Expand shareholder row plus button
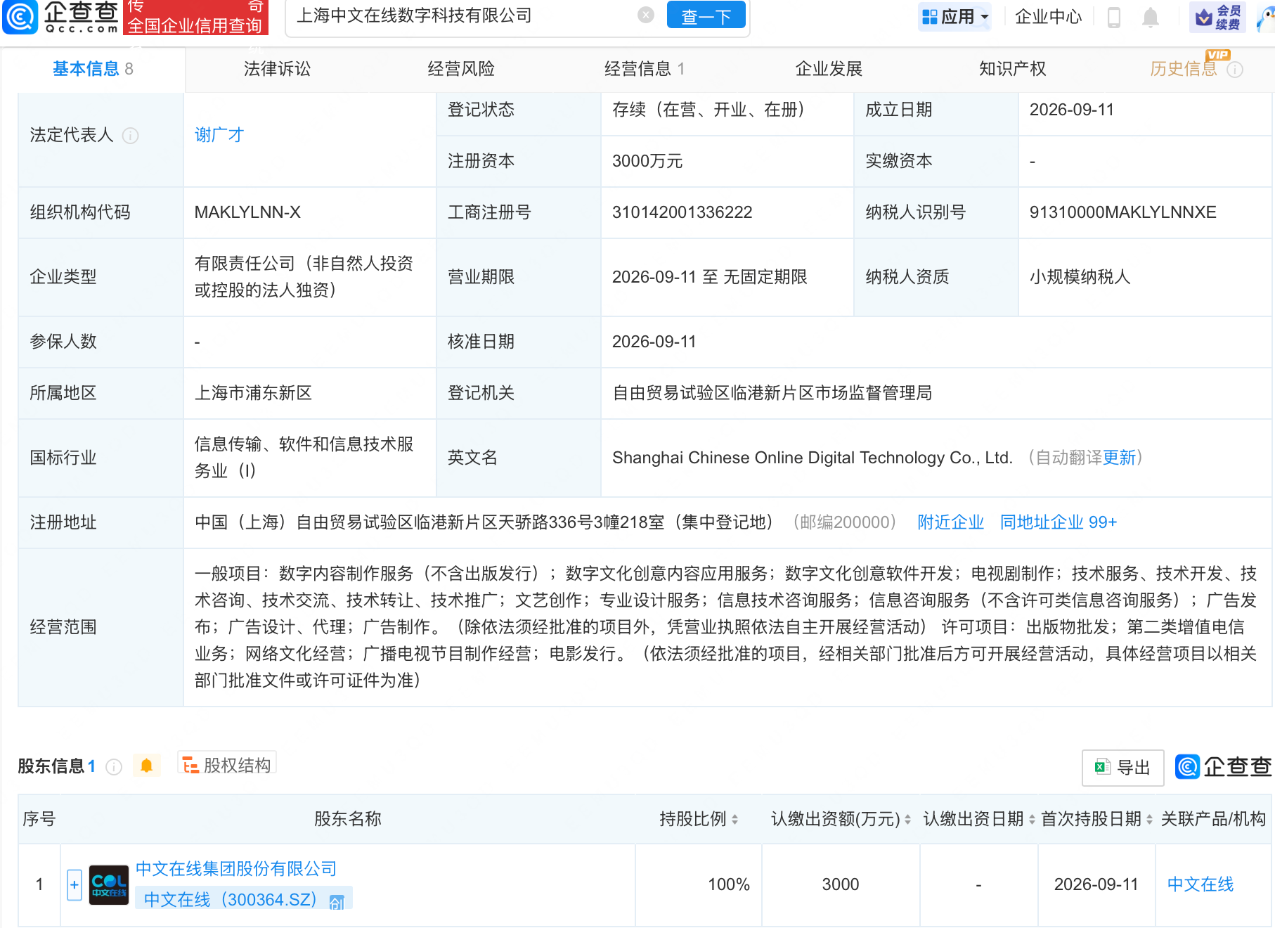 (x=75, y=885)
